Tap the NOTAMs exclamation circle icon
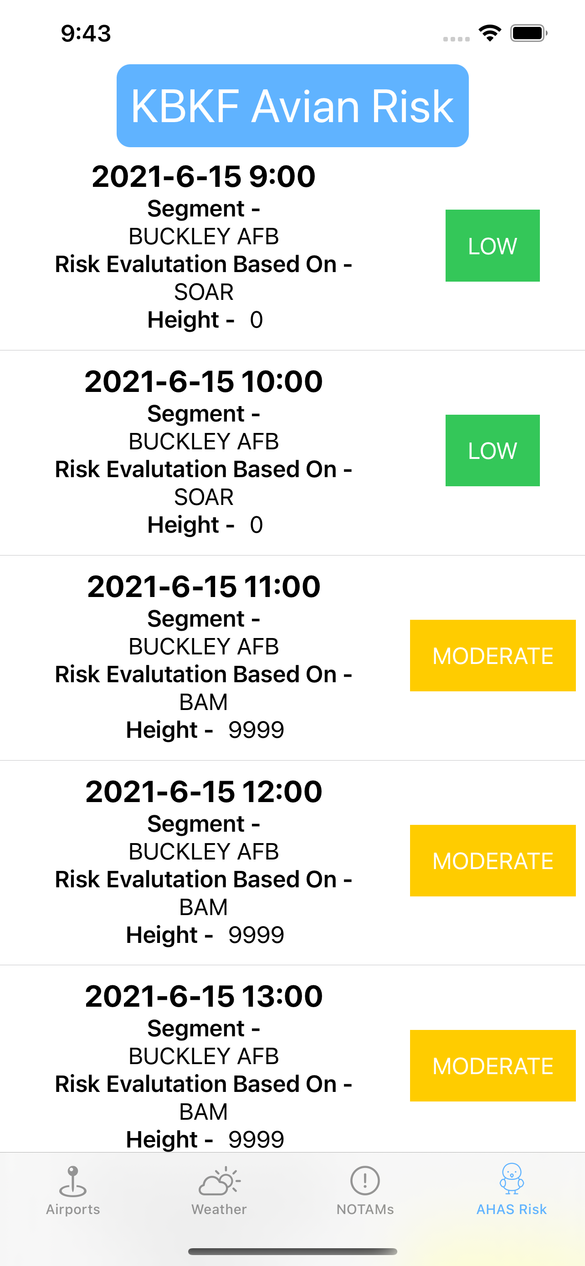 pos(365,1180)
